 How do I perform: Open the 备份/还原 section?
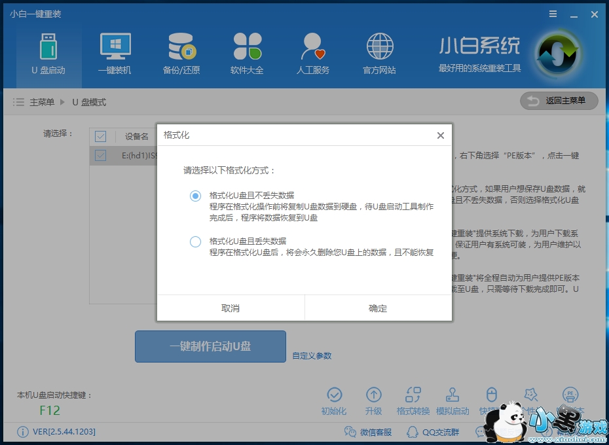click(x=181, y=54)
